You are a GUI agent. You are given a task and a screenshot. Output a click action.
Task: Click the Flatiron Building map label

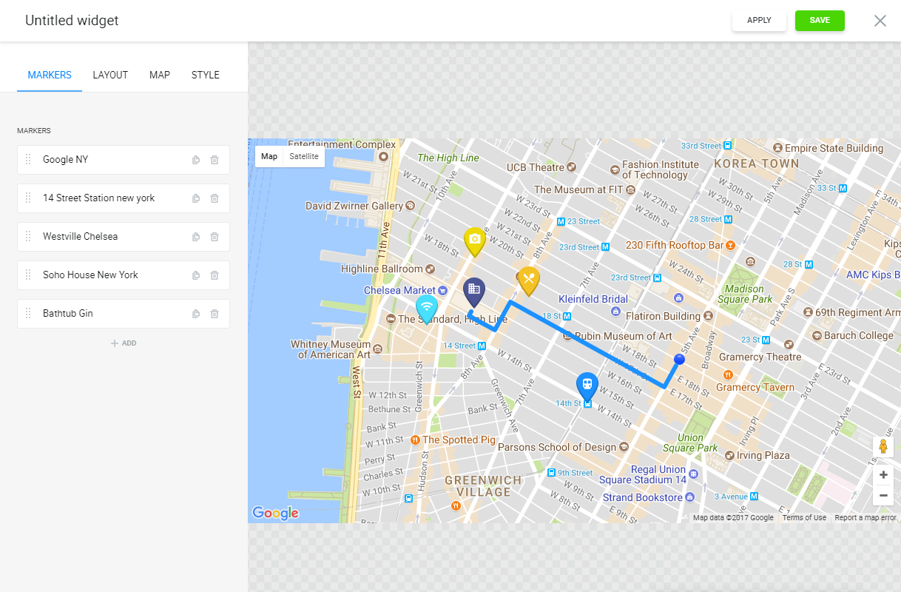point(662,317)
